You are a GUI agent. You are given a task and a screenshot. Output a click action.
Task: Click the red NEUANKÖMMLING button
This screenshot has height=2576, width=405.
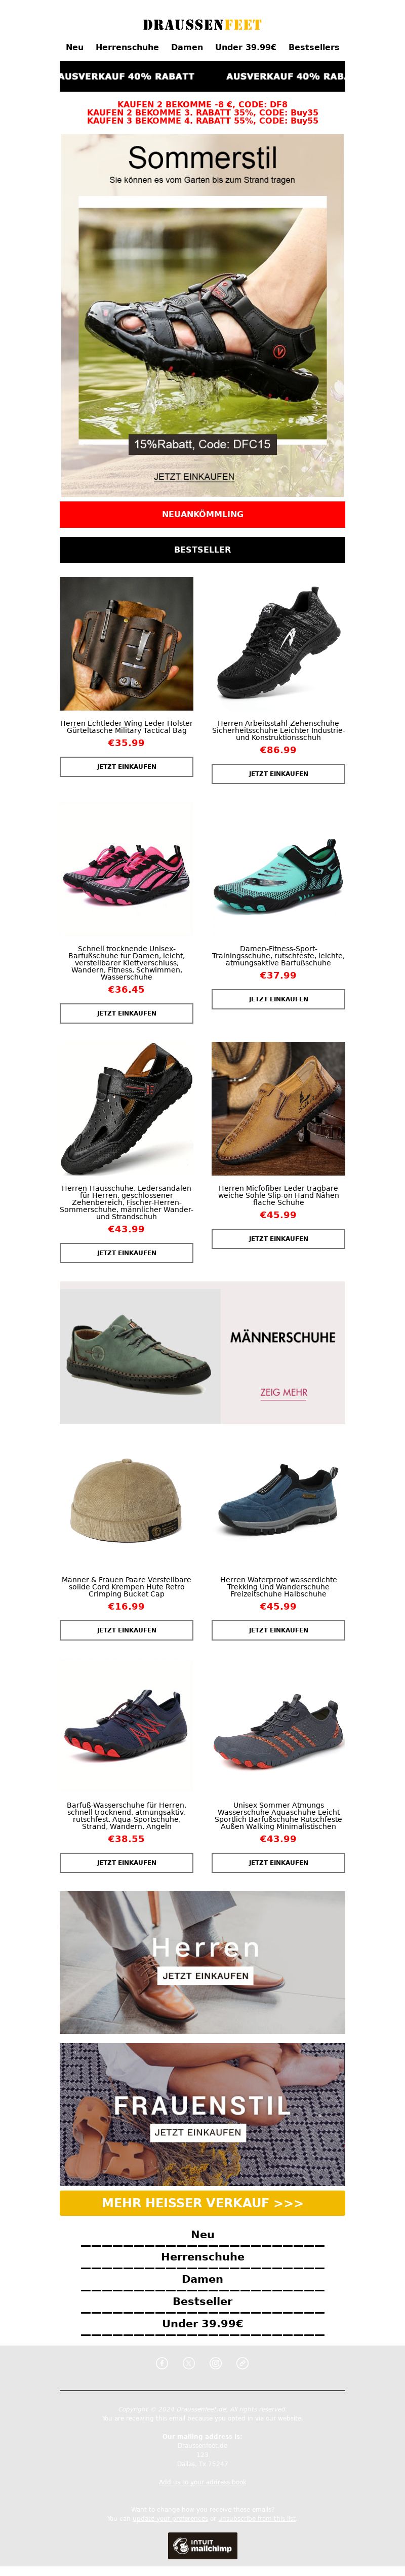(x=202, y=514)
